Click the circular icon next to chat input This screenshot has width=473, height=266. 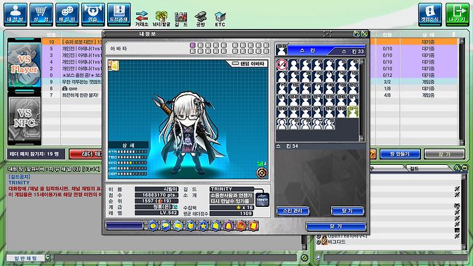coord(305,258)
